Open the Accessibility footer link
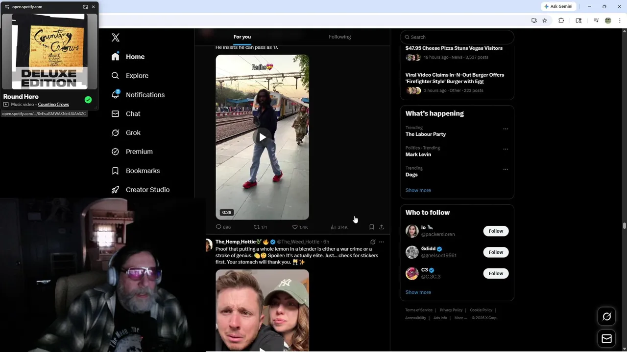This screenshot has height=352, width=627. pos(415,318)
